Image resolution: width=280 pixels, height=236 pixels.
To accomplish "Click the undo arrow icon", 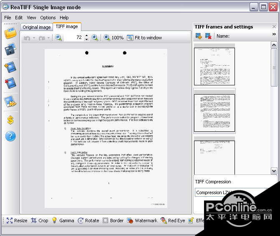I will click(x=27, y=38).
